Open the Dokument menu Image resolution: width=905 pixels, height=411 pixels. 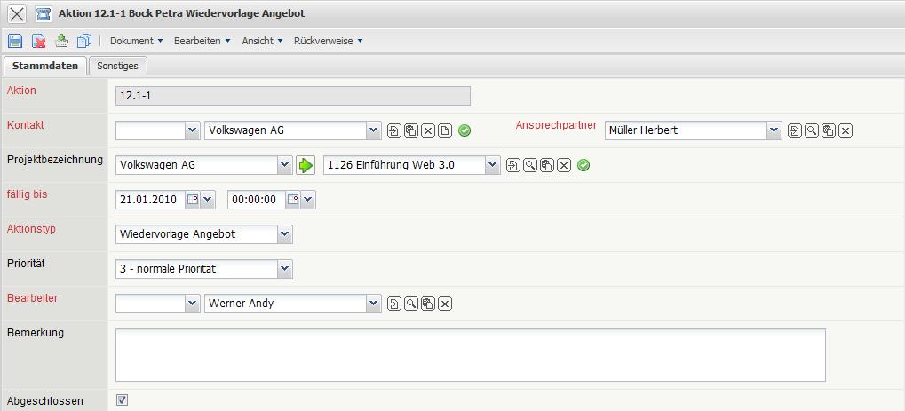point(136,41)
